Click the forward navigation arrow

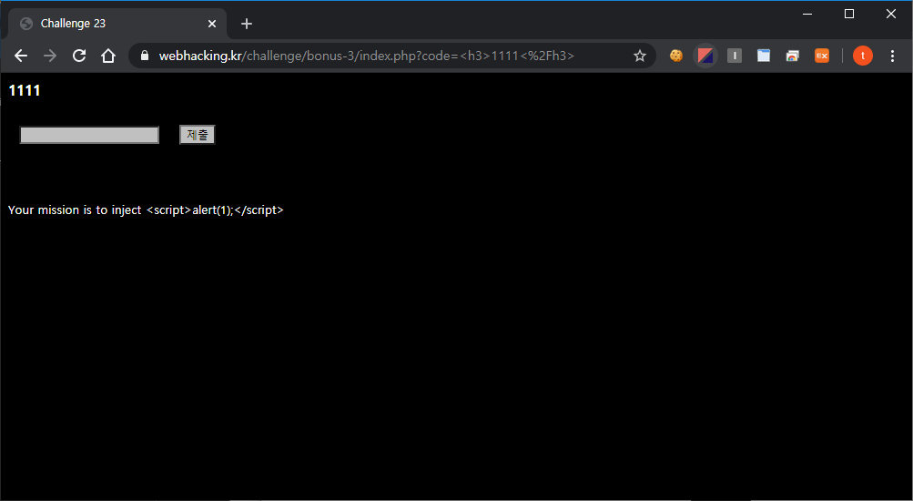coord(50,56)
